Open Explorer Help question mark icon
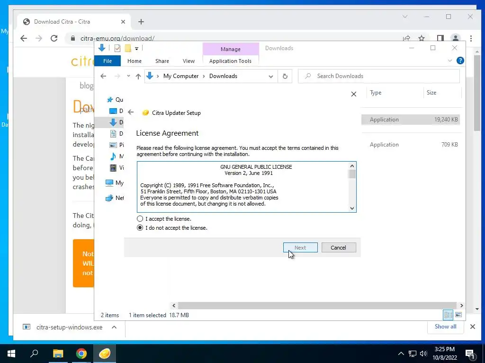 tap(460, 61)
